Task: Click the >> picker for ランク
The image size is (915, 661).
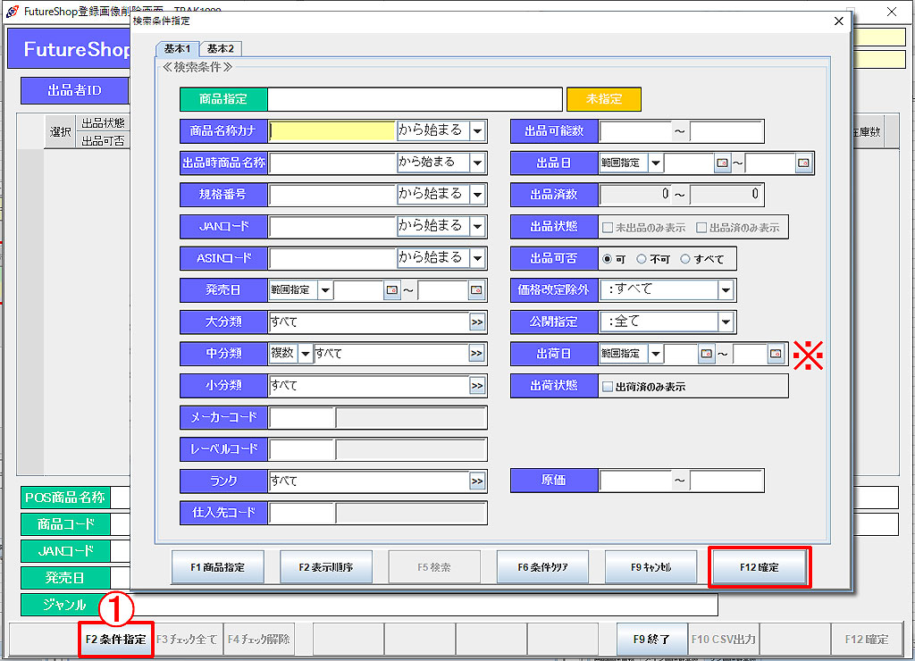Action: 477,481
